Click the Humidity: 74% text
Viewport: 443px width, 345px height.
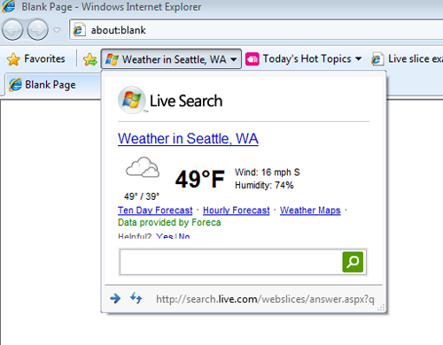tap(264, 185)
